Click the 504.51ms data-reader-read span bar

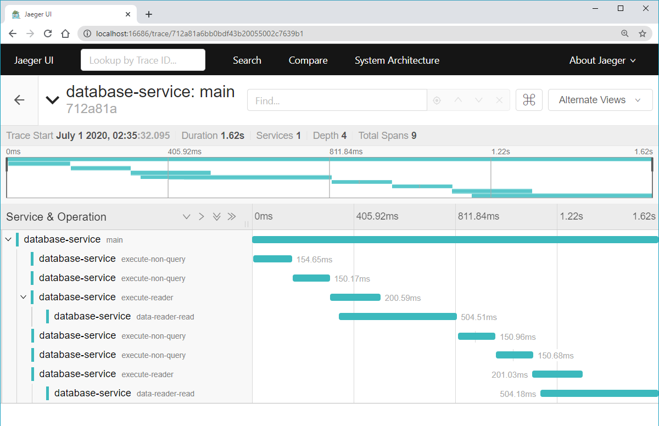(398, 317)
